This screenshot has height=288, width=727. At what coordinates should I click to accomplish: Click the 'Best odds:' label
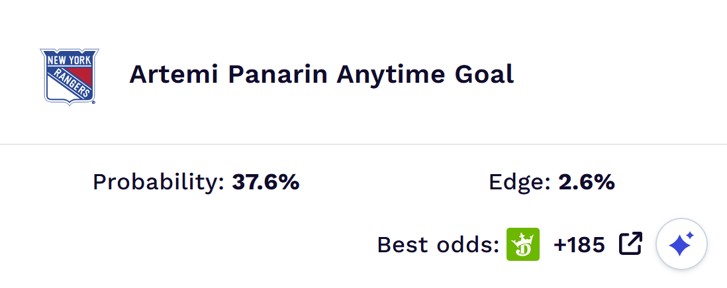click(438, 245)
